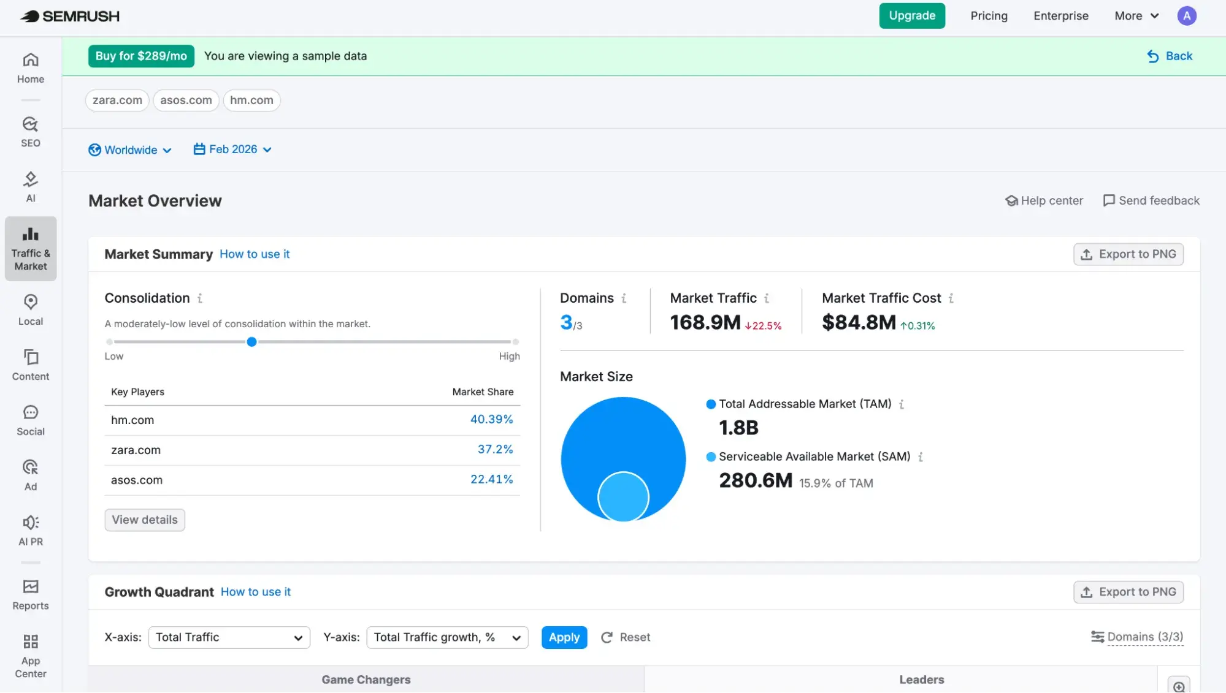Select the SEO sidebar icon
The width and height of the screenshot is (1226, 693).
[x=30, y=131]
